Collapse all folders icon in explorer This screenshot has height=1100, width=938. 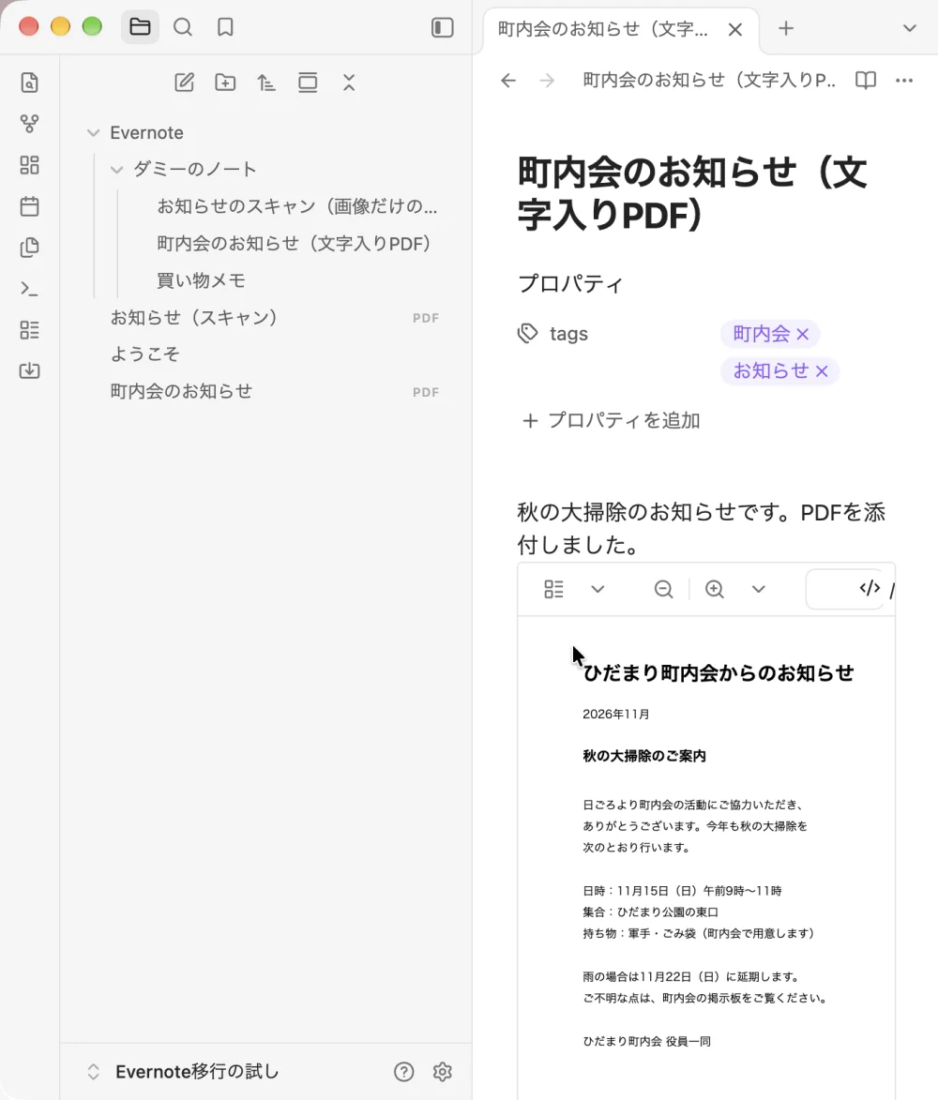(349, 83)
